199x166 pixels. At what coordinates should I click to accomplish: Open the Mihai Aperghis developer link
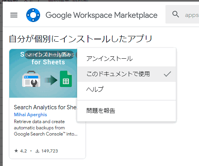point(30,115)
